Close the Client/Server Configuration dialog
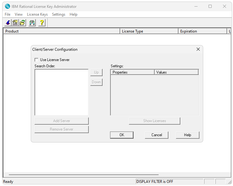The height and width of the screenshot is (186, 233). (198, 49)
